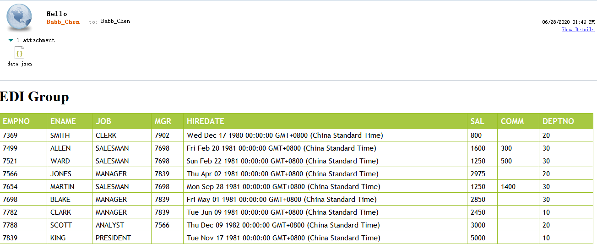
Task: Click the Hello email subject
Action: [57, 14]
